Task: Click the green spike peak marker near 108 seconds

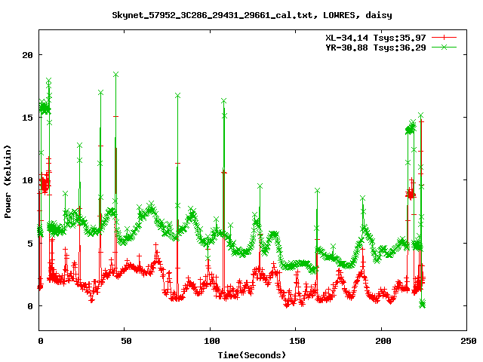Action: 223,101
